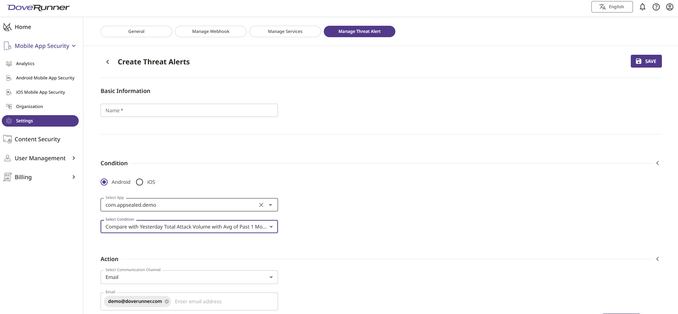
Task: Open the Select Communication Channel dropdown
Action: 189,277
